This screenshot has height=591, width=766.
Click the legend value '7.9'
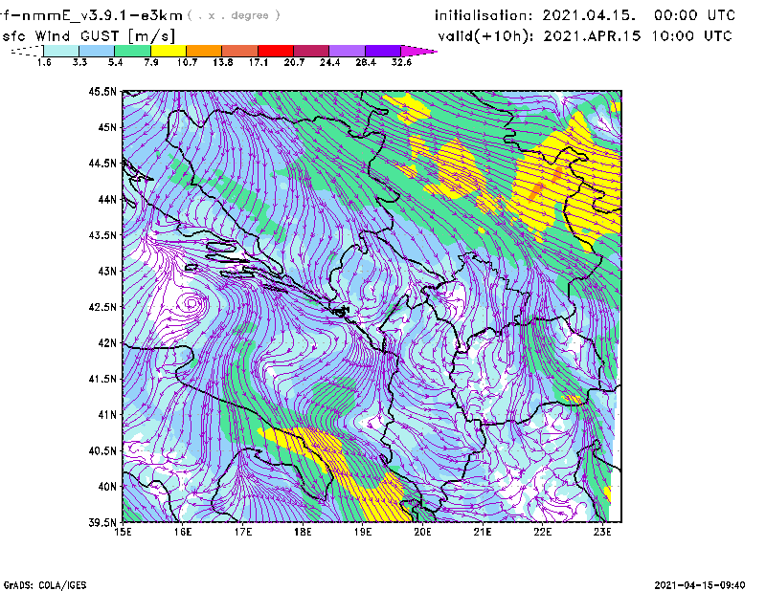151,62
